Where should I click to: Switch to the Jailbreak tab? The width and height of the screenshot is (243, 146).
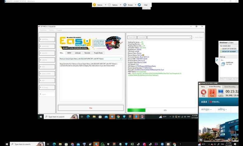coord(78,53)
